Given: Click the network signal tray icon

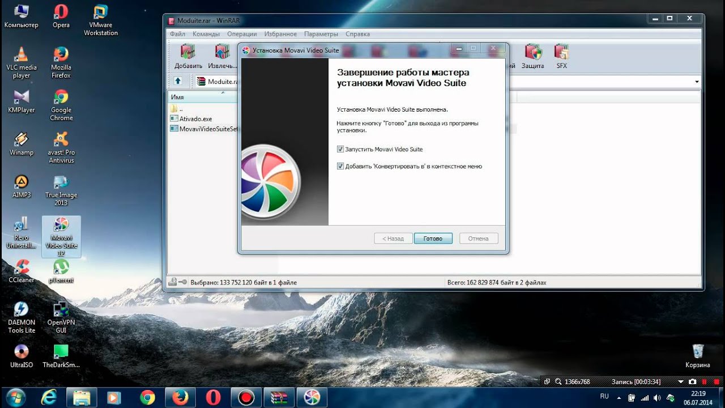Looking at the screenshot, I should coord(645,397).
